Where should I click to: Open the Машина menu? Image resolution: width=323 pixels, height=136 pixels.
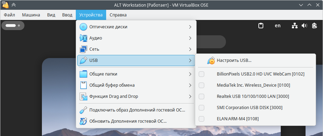(31, 15)
